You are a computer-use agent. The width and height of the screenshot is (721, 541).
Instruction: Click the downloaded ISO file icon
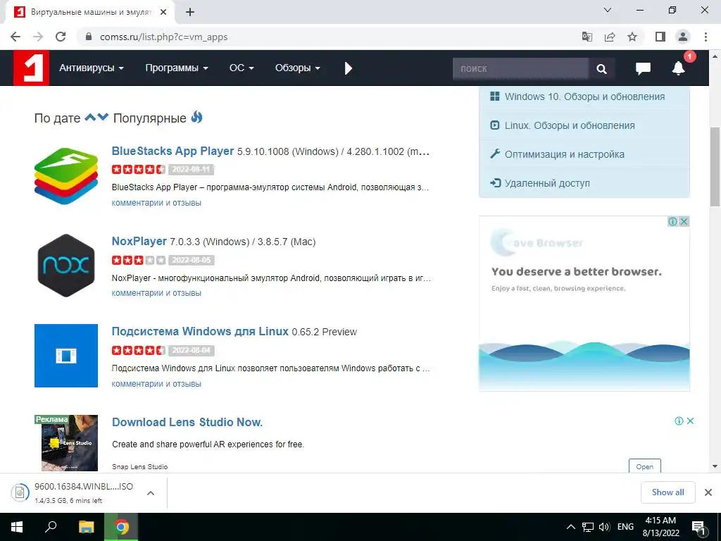click(20, 492)
